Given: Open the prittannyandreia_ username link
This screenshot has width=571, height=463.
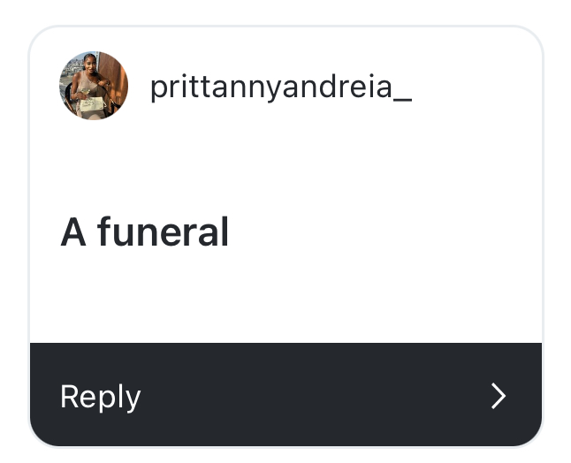Looking at the screenshot, I should [280, 87].
